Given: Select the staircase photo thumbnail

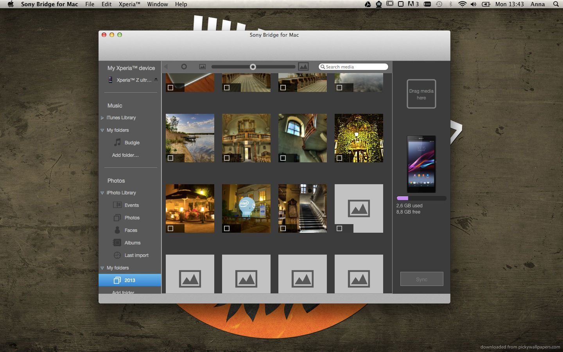Looking at the screenshot, I should click(303, 208).
